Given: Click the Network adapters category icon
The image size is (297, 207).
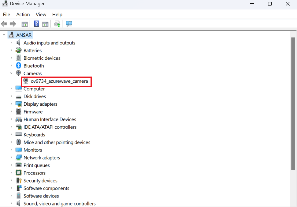Looking at the screenshot, I should click(18, 157).
